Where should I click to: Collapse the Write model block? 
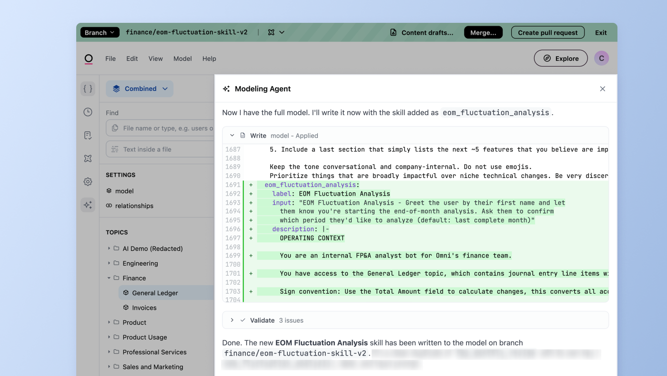click(232, 135)
